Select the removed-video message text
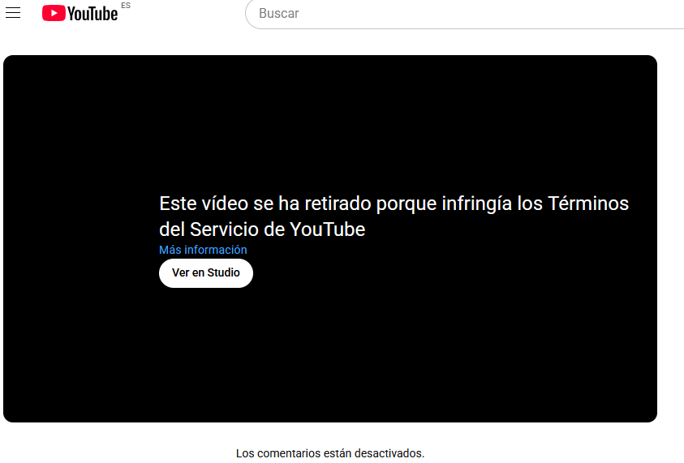Viewport: 684px width, 463px height. pos(394,216)
